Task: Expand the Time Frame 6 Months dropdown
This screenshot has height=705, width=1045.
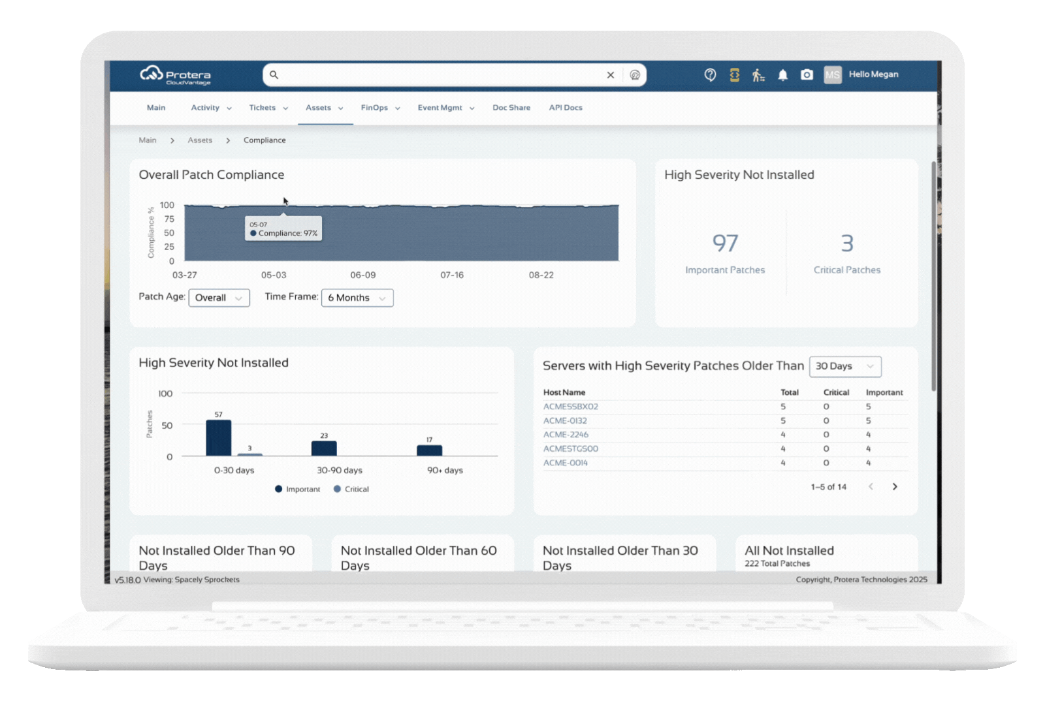Action: [357, 298]
